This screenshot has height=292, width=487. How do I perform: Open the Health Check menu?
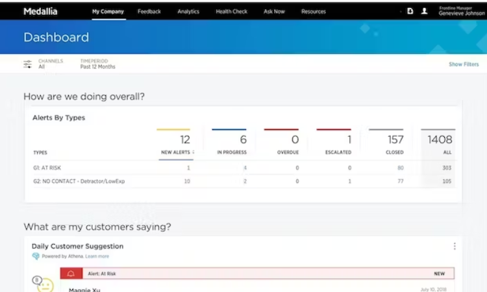point(231,12)
